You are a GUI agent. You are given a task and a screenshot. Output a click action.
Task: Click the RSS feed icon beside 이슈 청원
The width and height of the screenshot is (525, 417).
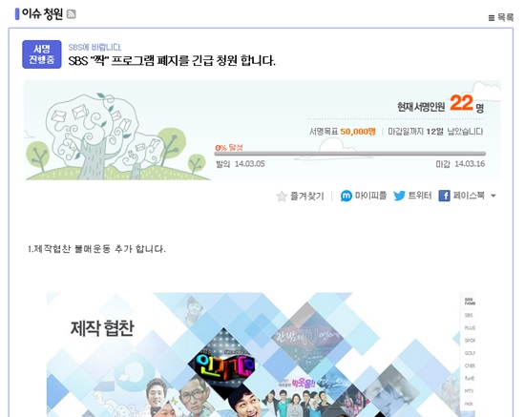pos(71,14)
